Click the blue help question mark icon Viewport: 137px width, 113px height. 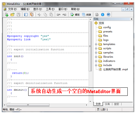(108, 15)
